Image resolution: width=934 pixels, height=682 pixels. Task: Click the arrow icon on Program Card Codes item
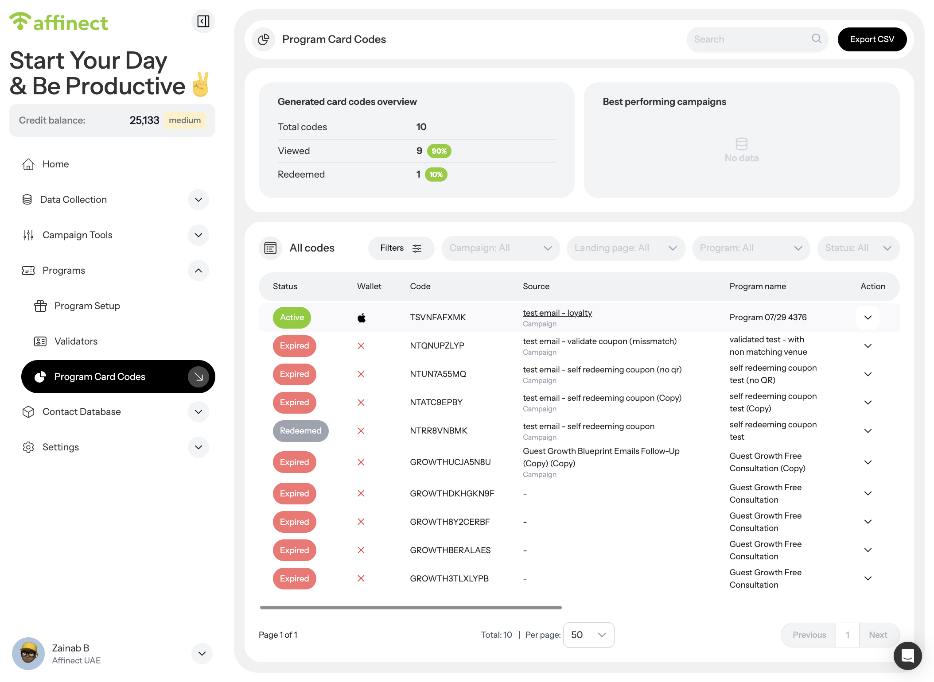(198, 377)
